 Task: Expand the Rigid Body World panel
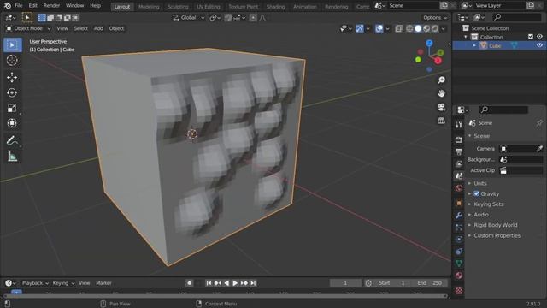tap(496, 225)
